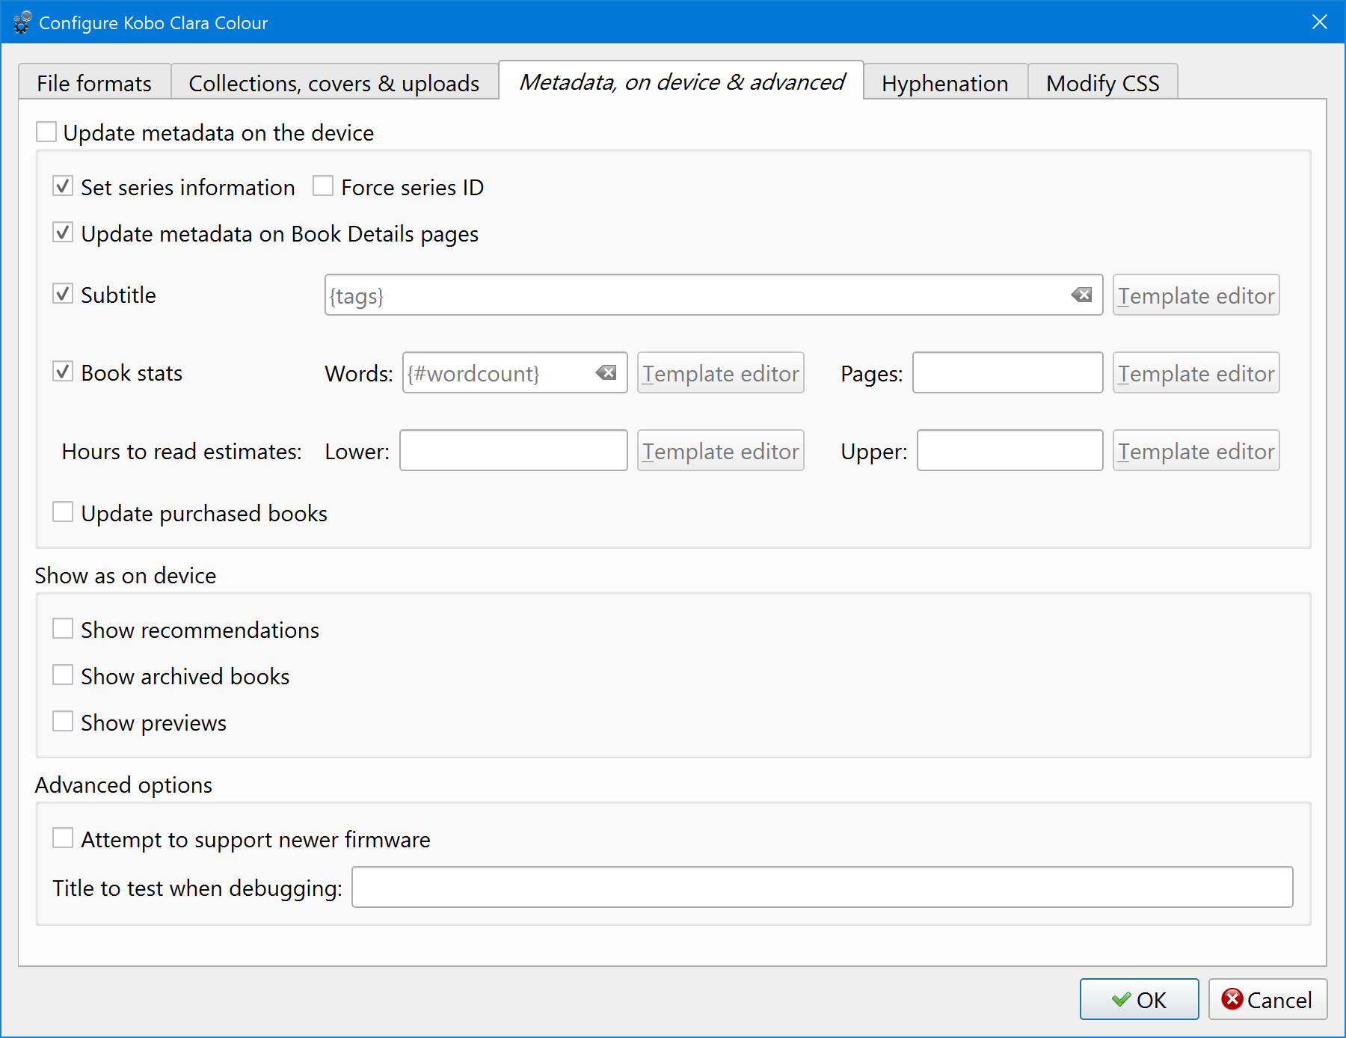This screenshot has height=1038, width=1346.
Task: Open Collections, covers & uploads tab
Action: 334,82
